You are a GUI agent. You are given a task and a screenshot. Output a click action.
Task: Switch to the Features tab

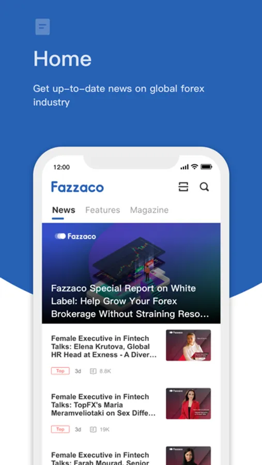click(103, 210)
